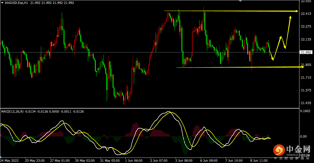Click the 24 May 2022 date label

(x=10, y=161)
